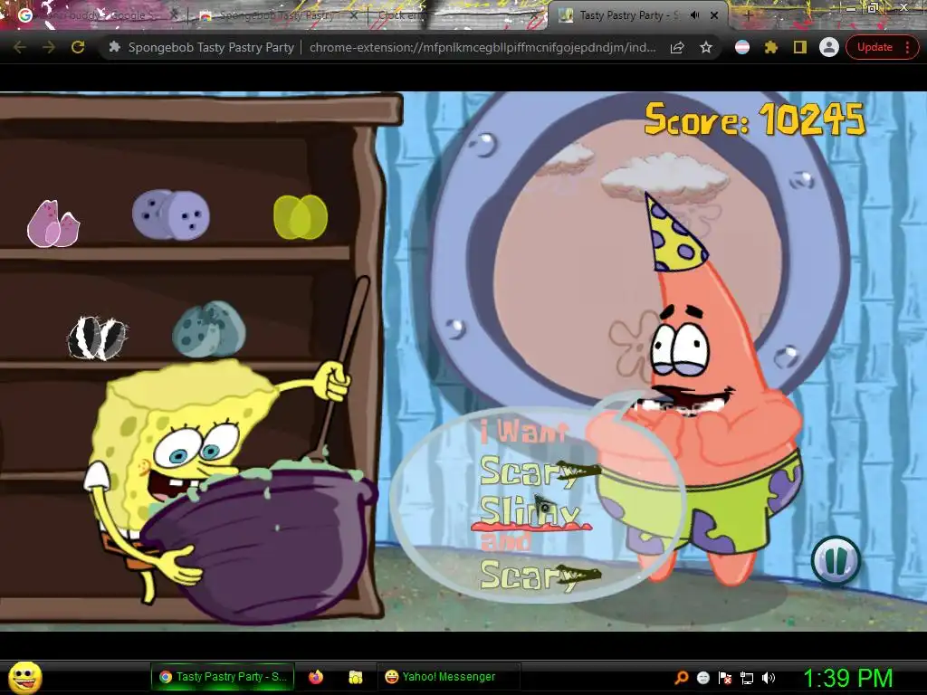Click the striped flag extension icon
The height and width of the screenshot is (695, 927).
(742, 47)
